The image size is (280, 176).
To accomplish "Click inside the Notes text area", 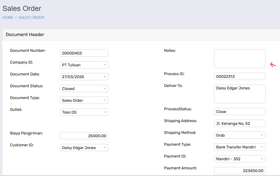I will 240,59.
